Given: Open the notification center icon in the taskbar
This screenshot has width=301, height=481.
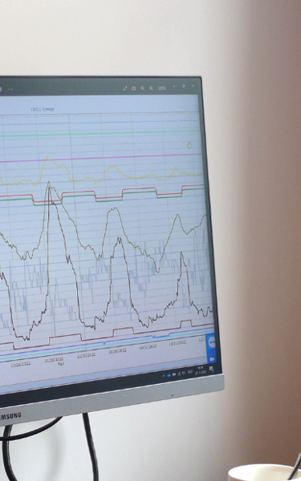Looking at the screenshot, I should pos(211,369).
